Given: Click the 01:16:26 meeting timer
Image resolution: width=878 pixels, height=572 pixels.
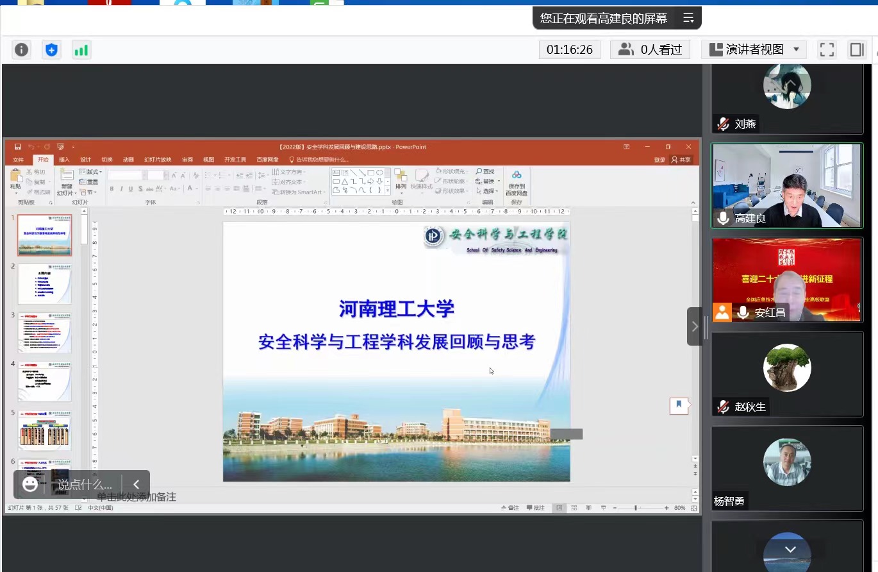Looking at the screenshot, I should point(569,49).
